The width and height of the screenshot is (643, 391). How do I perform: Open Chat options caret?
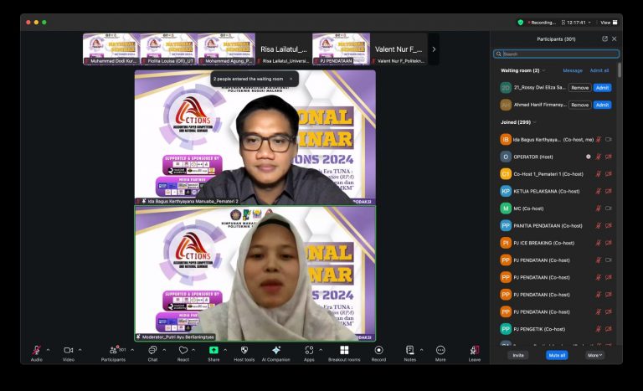[164, 350]
